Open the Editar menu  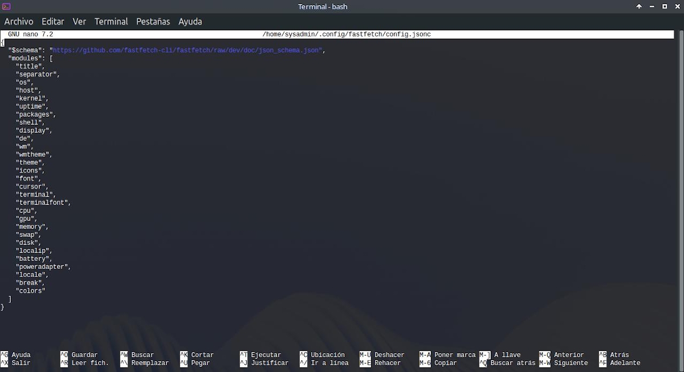click(53, 22)
